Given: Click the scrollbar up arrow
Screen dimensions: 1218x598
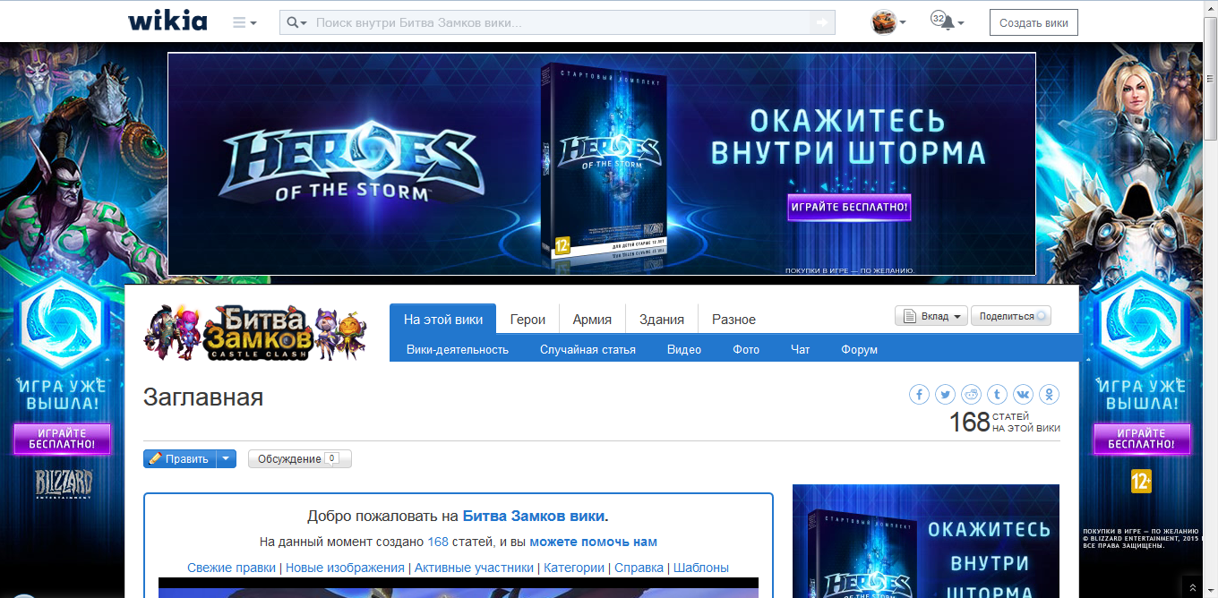Looking at the screenshot, I should 1210,6.
